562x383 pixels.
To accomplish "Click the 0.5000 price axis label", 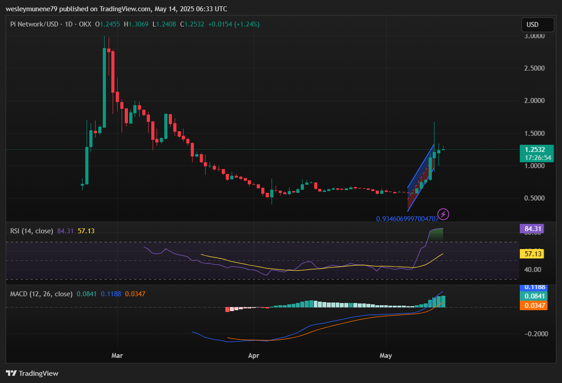I will [x=535, y=198].
